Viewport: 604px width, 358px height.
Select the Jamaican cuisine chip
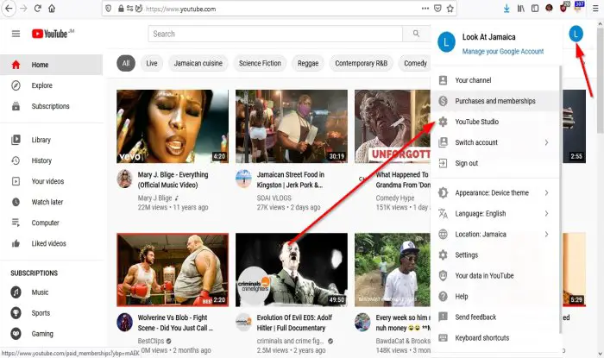(x=198, y=64)
